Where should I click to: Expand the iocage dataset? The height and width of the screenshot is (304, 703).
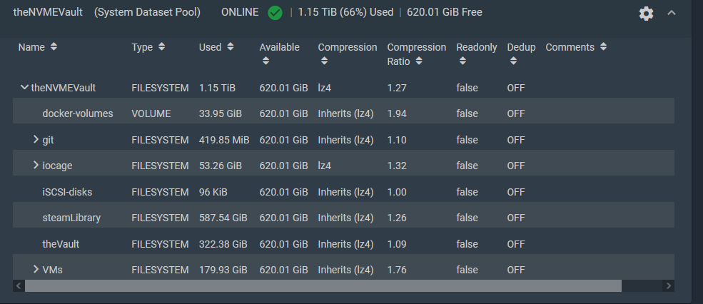pyautogui.click(x=36, y=166)
